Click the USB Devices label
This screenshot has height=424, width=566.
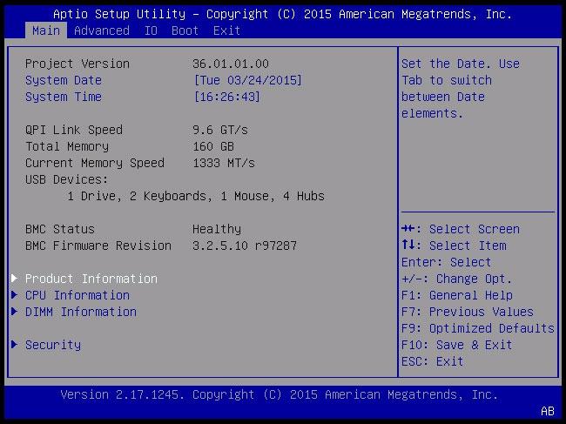(67, 179)
